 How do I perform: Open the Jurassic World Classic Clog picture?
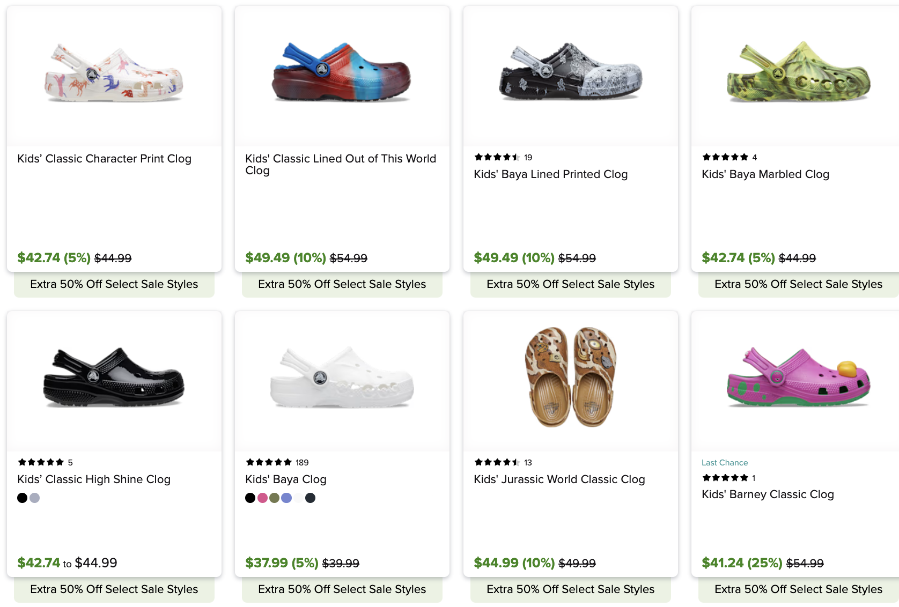pos(570,377)
